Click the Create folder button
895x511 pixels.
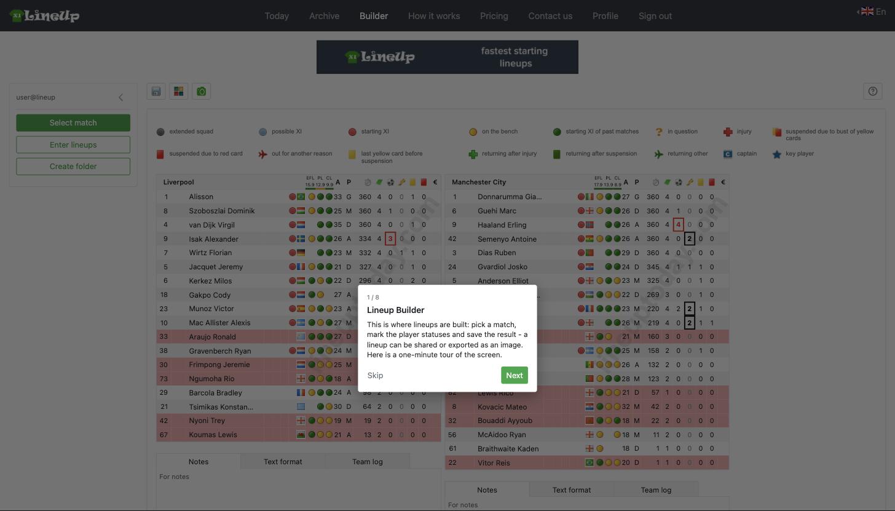[73, 166]
